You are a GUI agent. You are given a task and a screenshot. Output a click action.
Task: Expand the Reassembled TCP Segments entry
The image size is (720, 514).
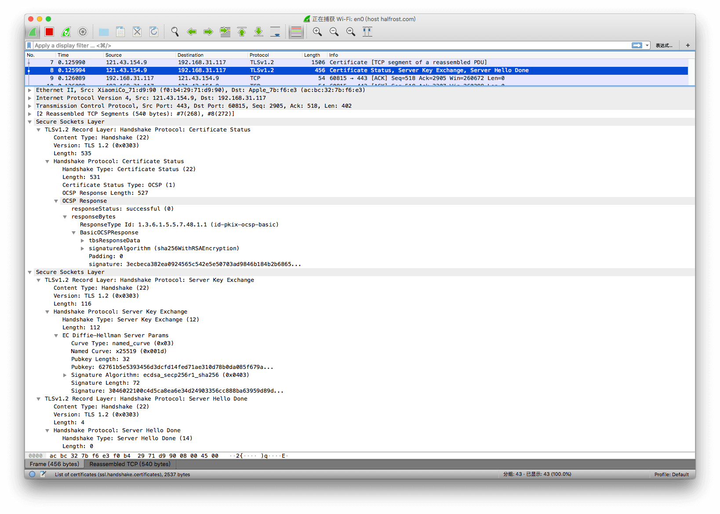[x=29, y=114]
